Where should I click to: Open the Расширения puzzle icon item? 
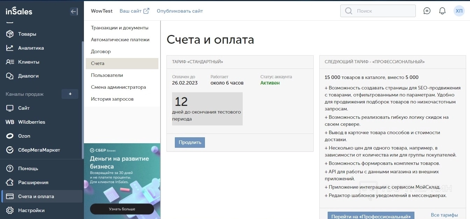tap(33, 182)
